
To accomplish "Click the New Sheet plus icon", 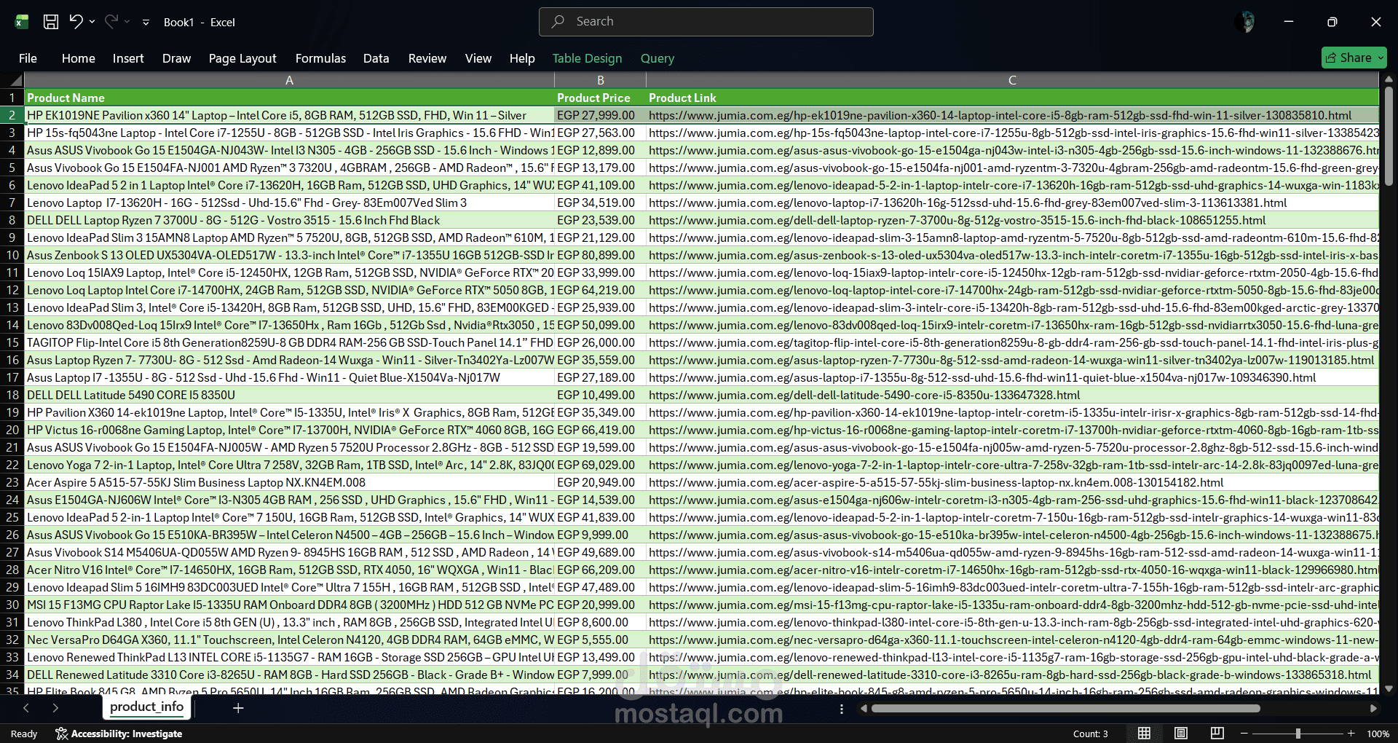I will pyautogui.click(x=238, y=707).
